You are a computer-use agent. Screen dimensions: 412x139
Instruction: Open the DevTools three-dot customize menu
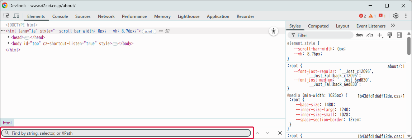tap(406, 16)
